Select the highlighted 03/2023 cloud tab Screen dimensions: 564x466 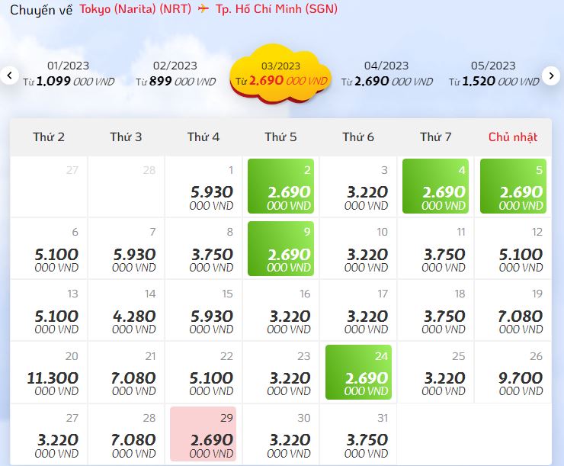(280, 74)
